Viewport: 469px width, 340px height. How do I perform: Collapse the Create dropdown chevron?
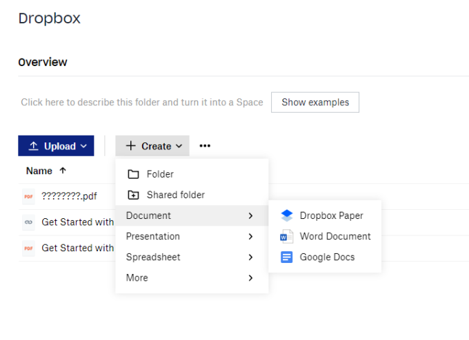tap(179, 146)
